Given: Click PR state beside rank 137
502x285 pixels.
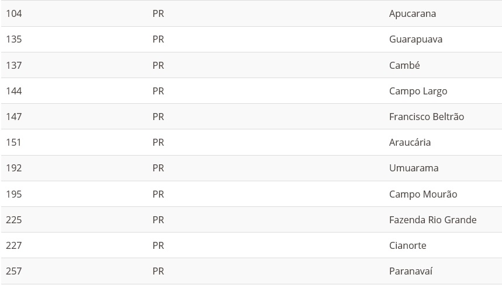Looking at the screenshot, I should pos(158,65).
